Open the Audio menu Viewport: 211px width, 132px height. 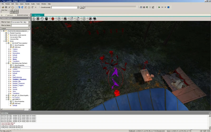tap(33, 4)
